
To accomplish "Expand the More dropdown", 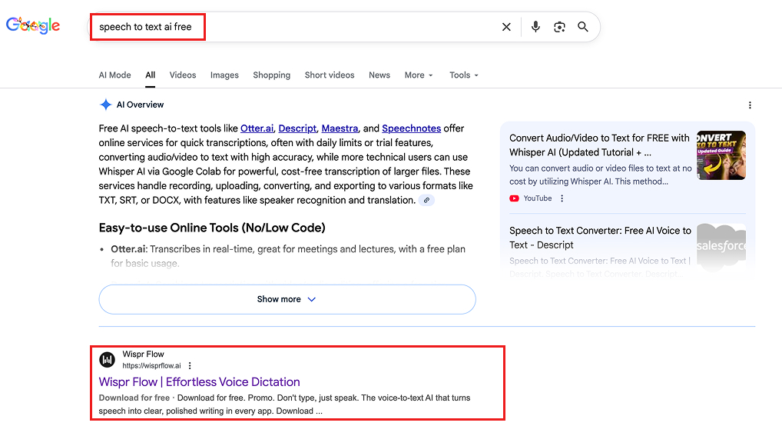I will tap(419, 75).
